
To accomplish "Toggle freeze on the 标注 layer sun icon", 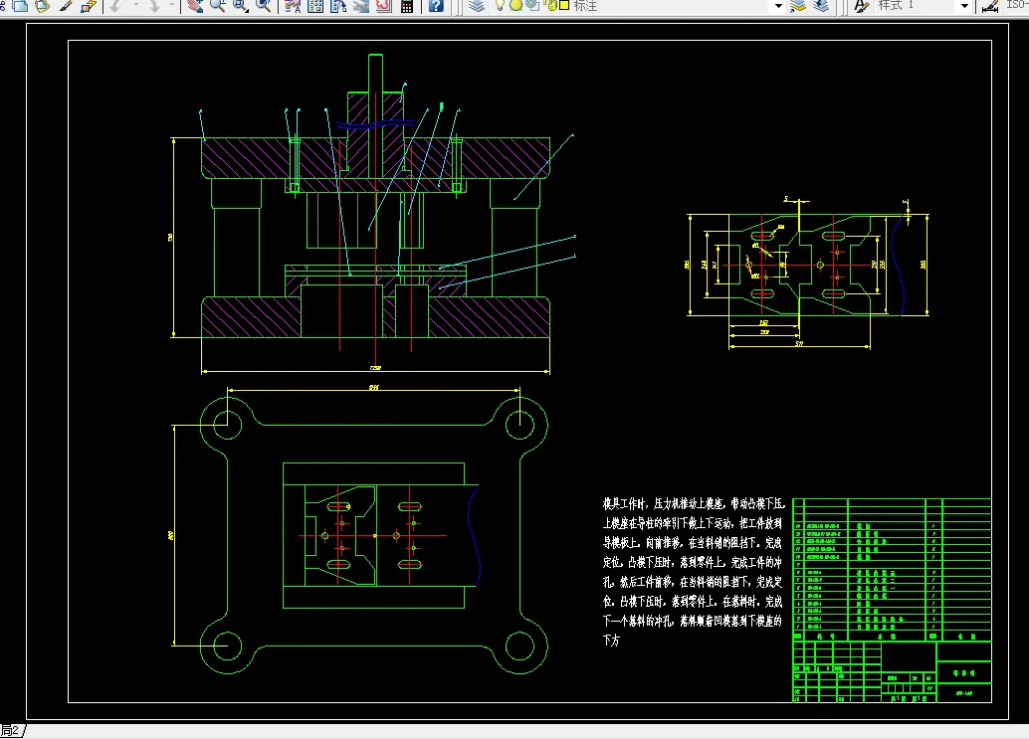I will tap(515, 6).
